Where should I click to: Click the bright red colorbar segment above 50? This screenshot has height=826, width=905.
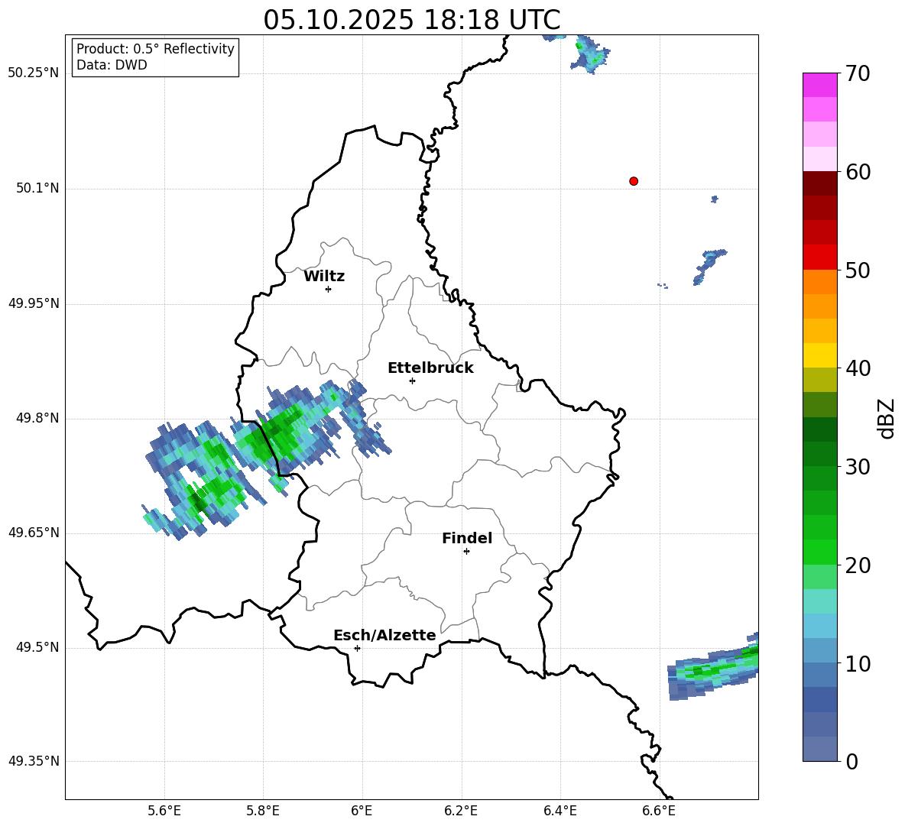click(819, 258)
